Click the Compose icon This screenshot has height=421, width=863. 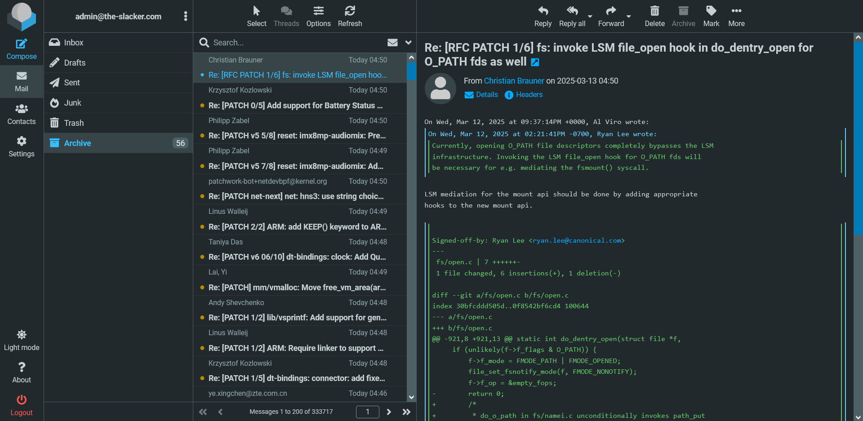tap(22, 44)
